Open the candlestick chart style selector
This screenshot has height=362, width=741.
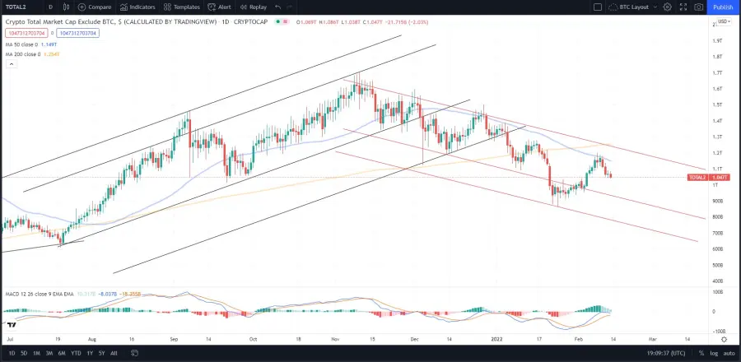(66, 7)
